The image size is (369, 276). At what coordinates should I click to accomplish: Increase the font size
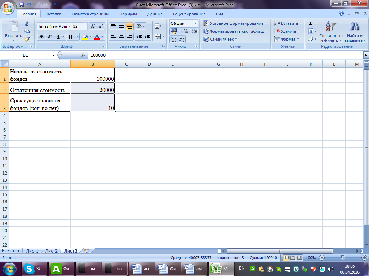[x=93, y=26]
